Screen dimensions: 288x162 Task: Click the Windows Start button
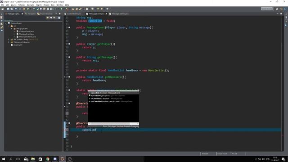4,159
